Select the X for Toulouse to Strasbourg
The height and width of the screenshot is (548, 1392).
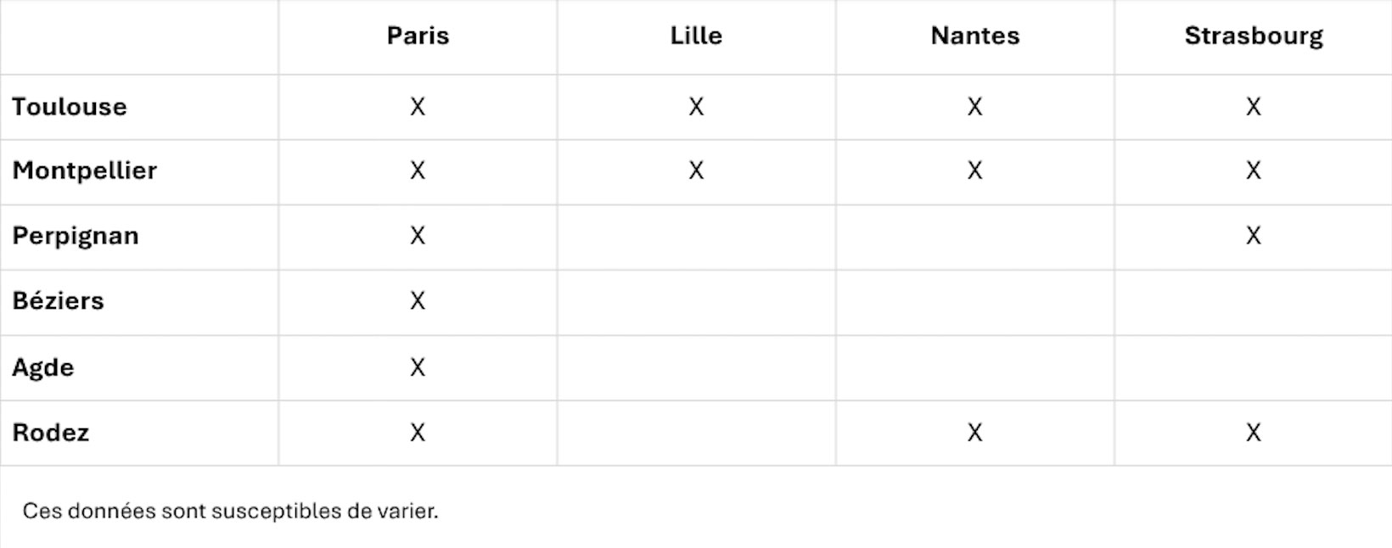(1253, 107)
